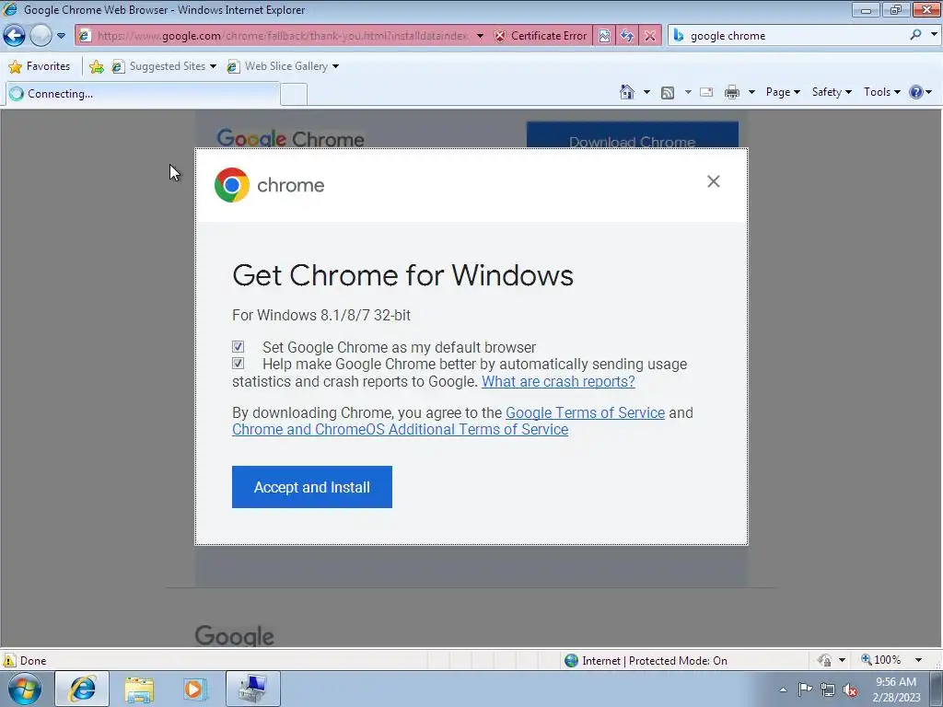Image resolution: width=943 pixels, height=707 pixels.
Task: Open the Safety menu
Action: pos(832,92)
